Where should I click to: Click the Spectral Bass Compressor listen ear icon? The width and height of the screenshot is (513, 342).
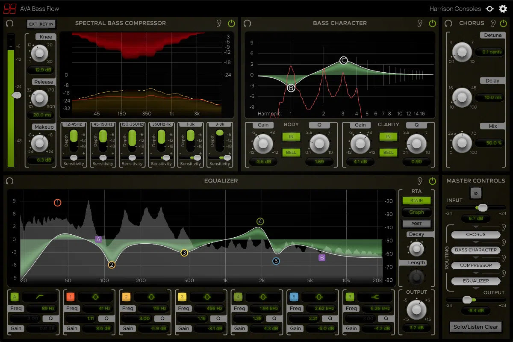[219, 24]
